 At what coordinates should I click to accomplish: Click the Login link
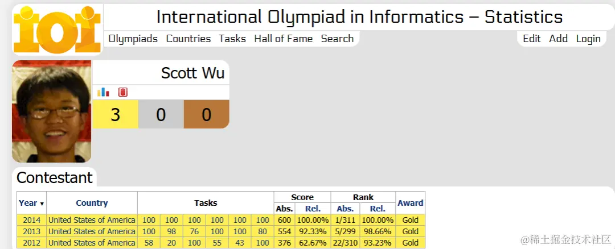pyautogui.click(x=588, y=39)
